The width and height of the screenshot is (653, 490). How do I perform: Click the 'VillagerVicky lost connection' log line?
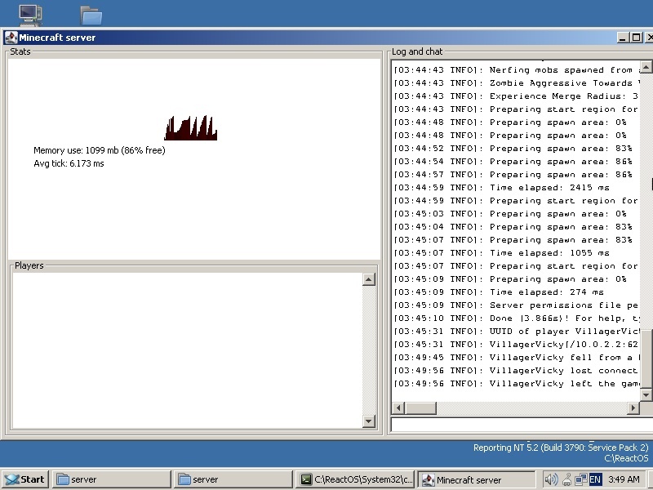click(x=516, y=371)
